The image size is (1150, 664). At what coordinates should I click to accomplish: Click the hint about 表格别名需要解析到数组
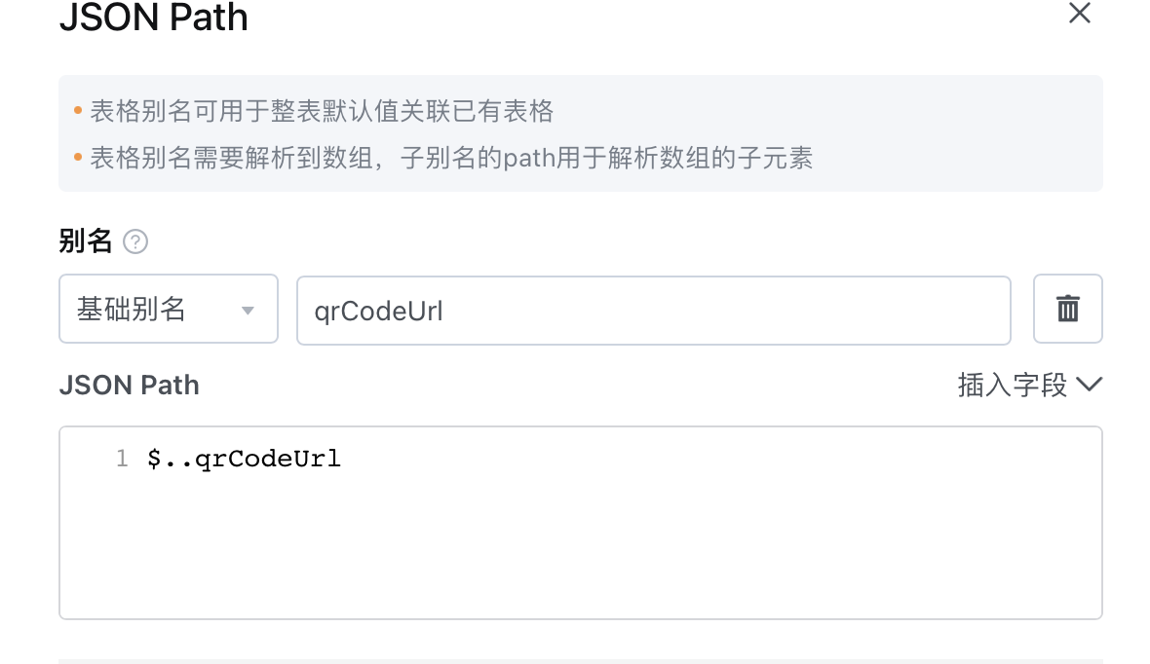(452, 158)
